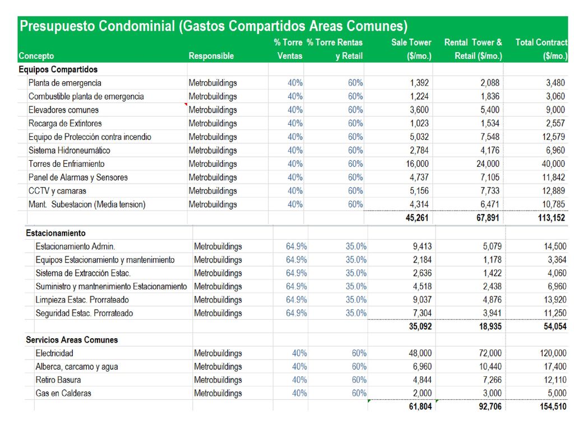Click the Limpieza Estac. 9,037 cell
This screenshot has width=574, height=430.
click(422, 300)
